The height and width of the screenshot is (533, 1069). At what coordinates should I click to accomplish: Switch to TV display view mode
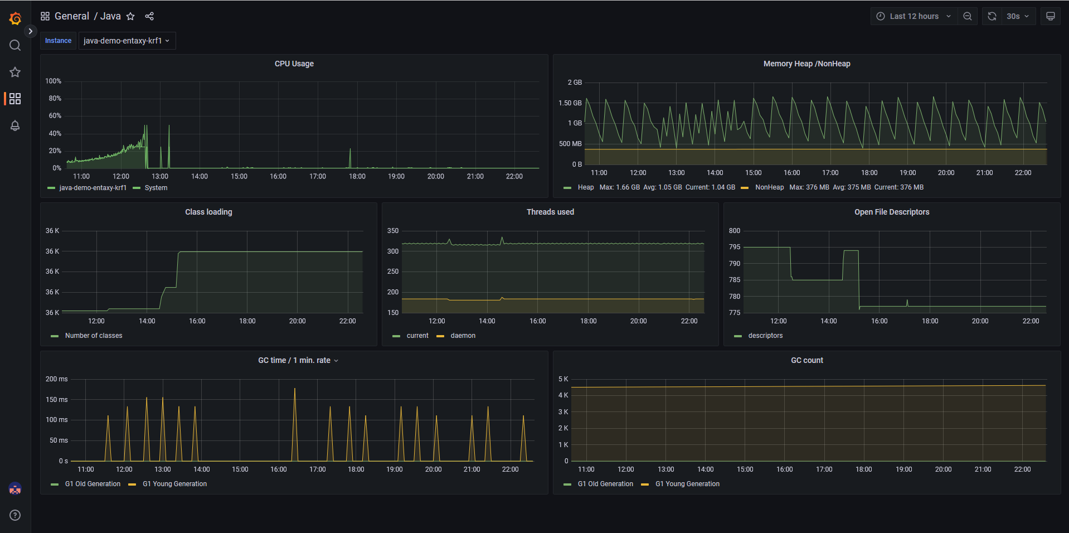pos(1051,16)
